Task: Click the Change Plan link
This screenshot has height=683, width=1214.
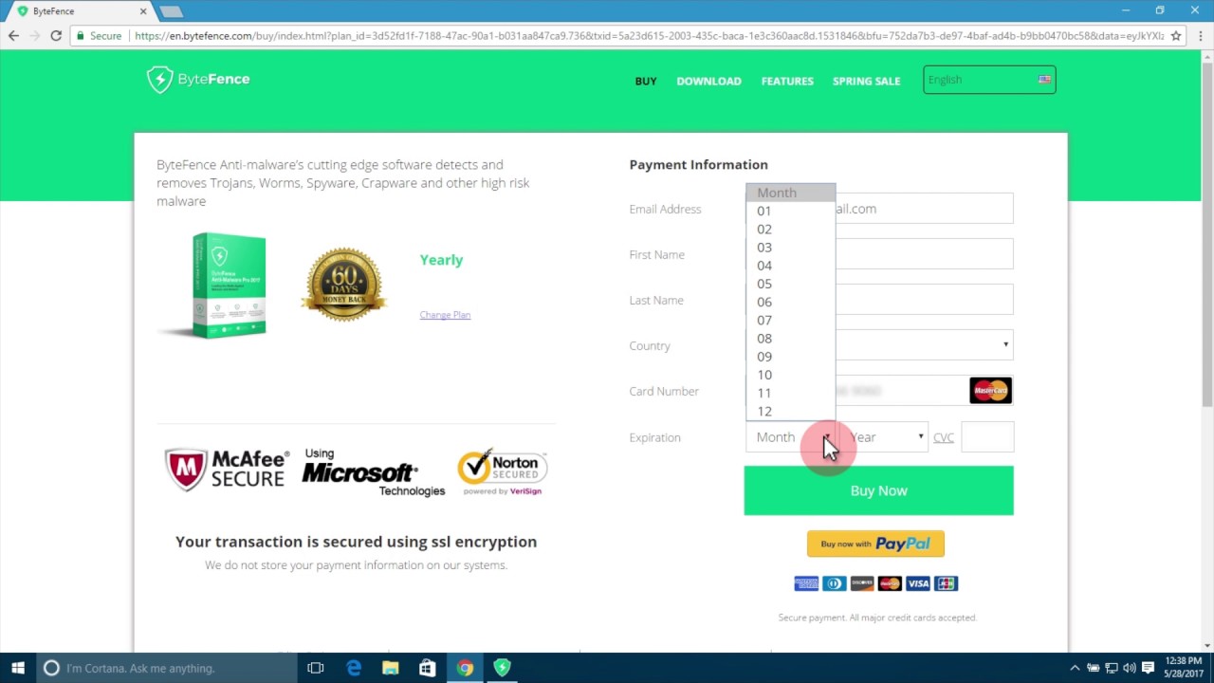Action: (445, 315)
